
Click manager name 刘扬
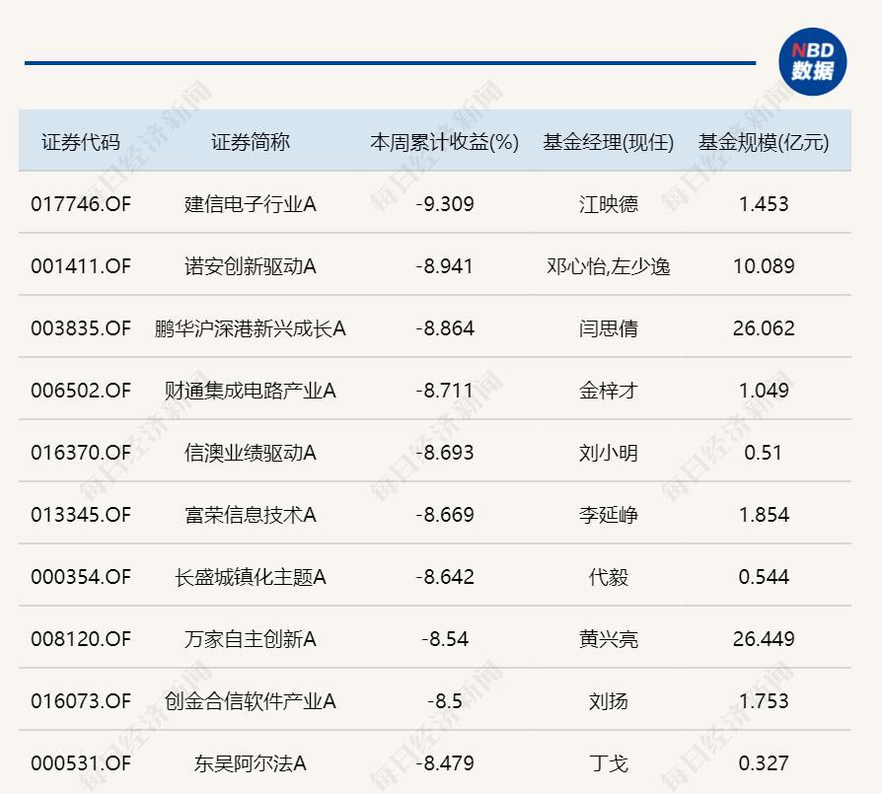608,701
